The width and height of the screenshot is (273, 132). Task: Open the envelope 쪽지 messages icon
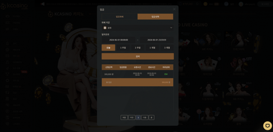click(8, 56)
